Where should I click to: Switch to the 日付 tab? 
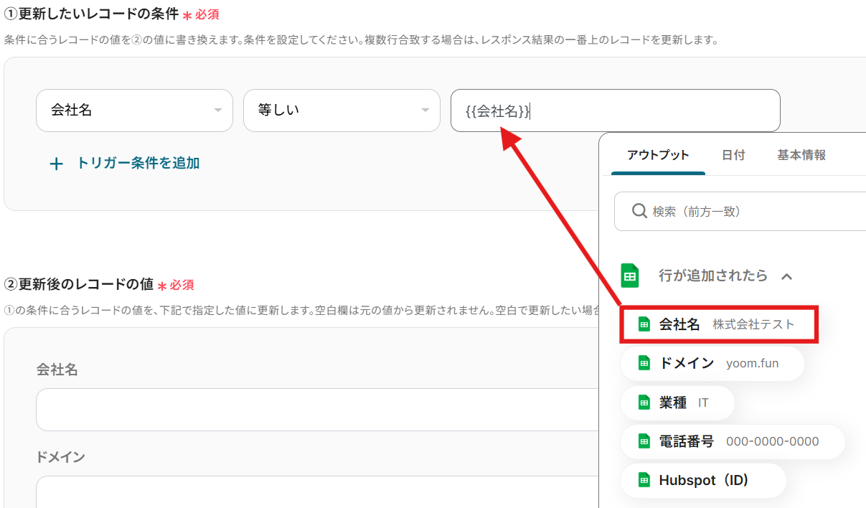(x=733, y=155)
